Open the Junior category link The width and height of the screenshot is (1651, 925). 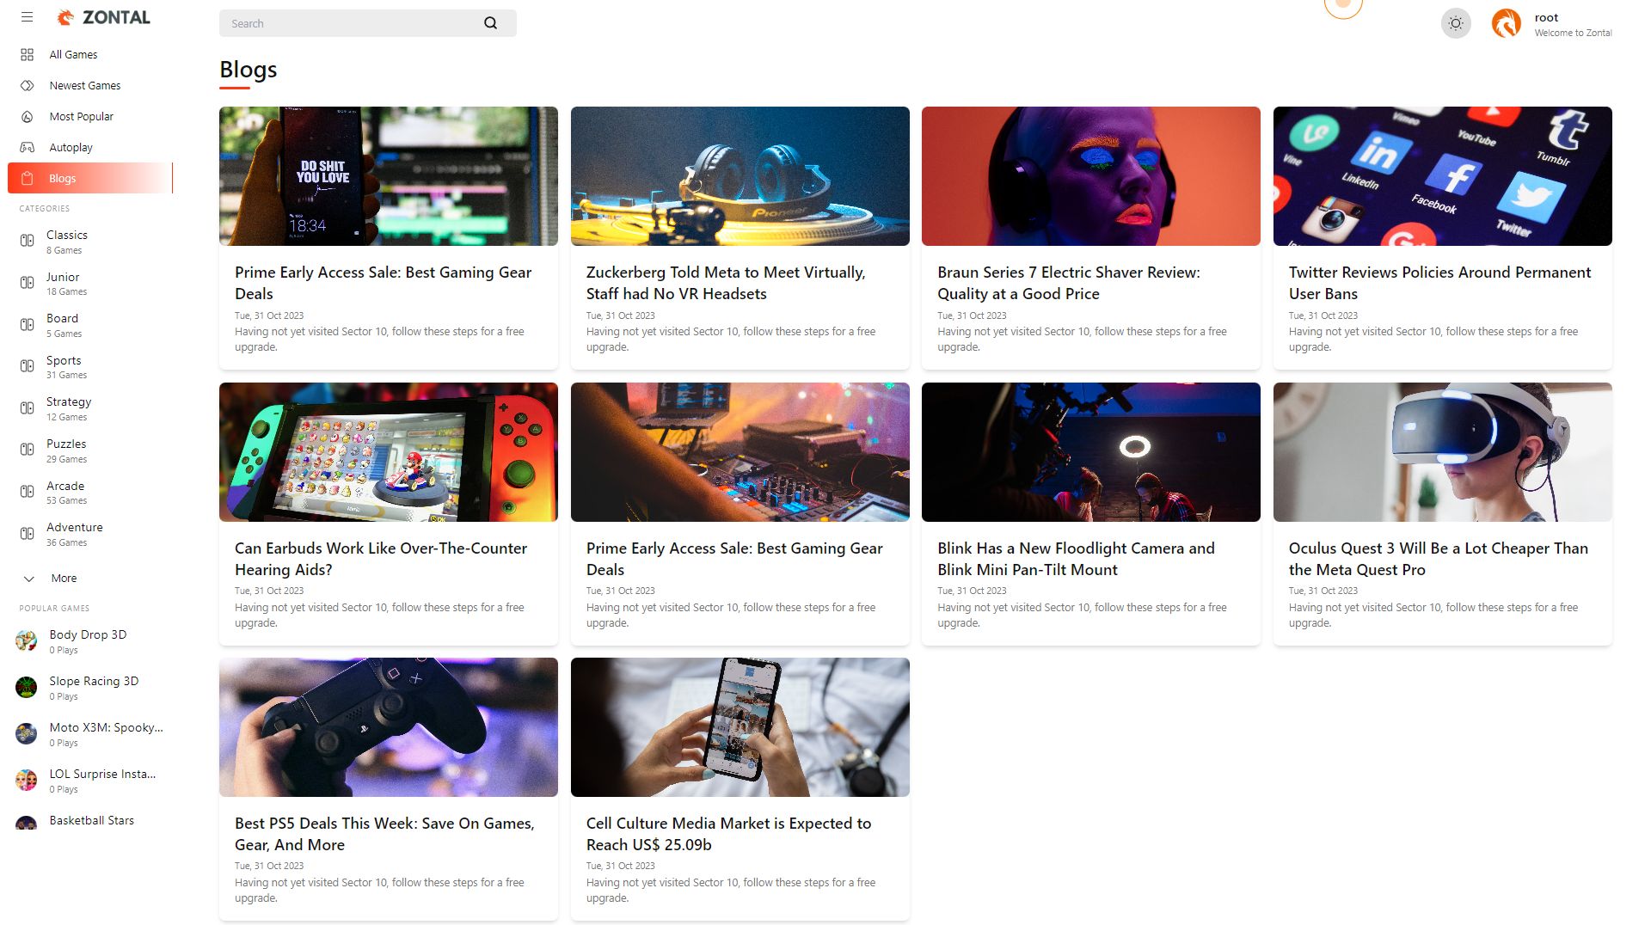point(63,277)
